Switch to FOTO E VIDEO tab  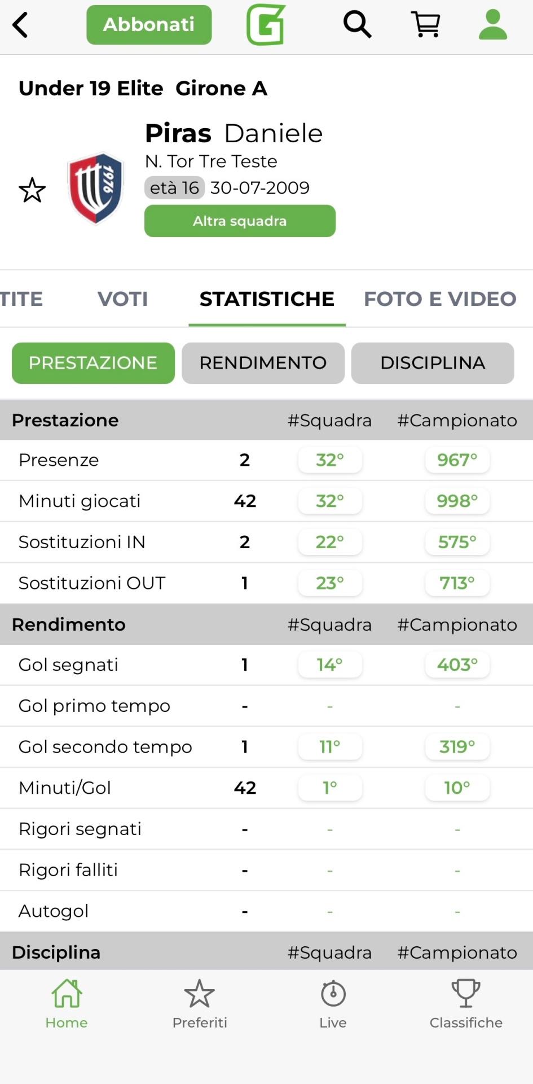(x=440, y=299)
